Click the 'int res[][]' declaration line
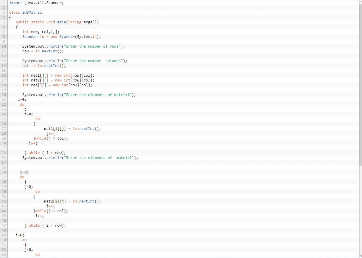Viewport: 362px width, 258px height. coord(57,85)
